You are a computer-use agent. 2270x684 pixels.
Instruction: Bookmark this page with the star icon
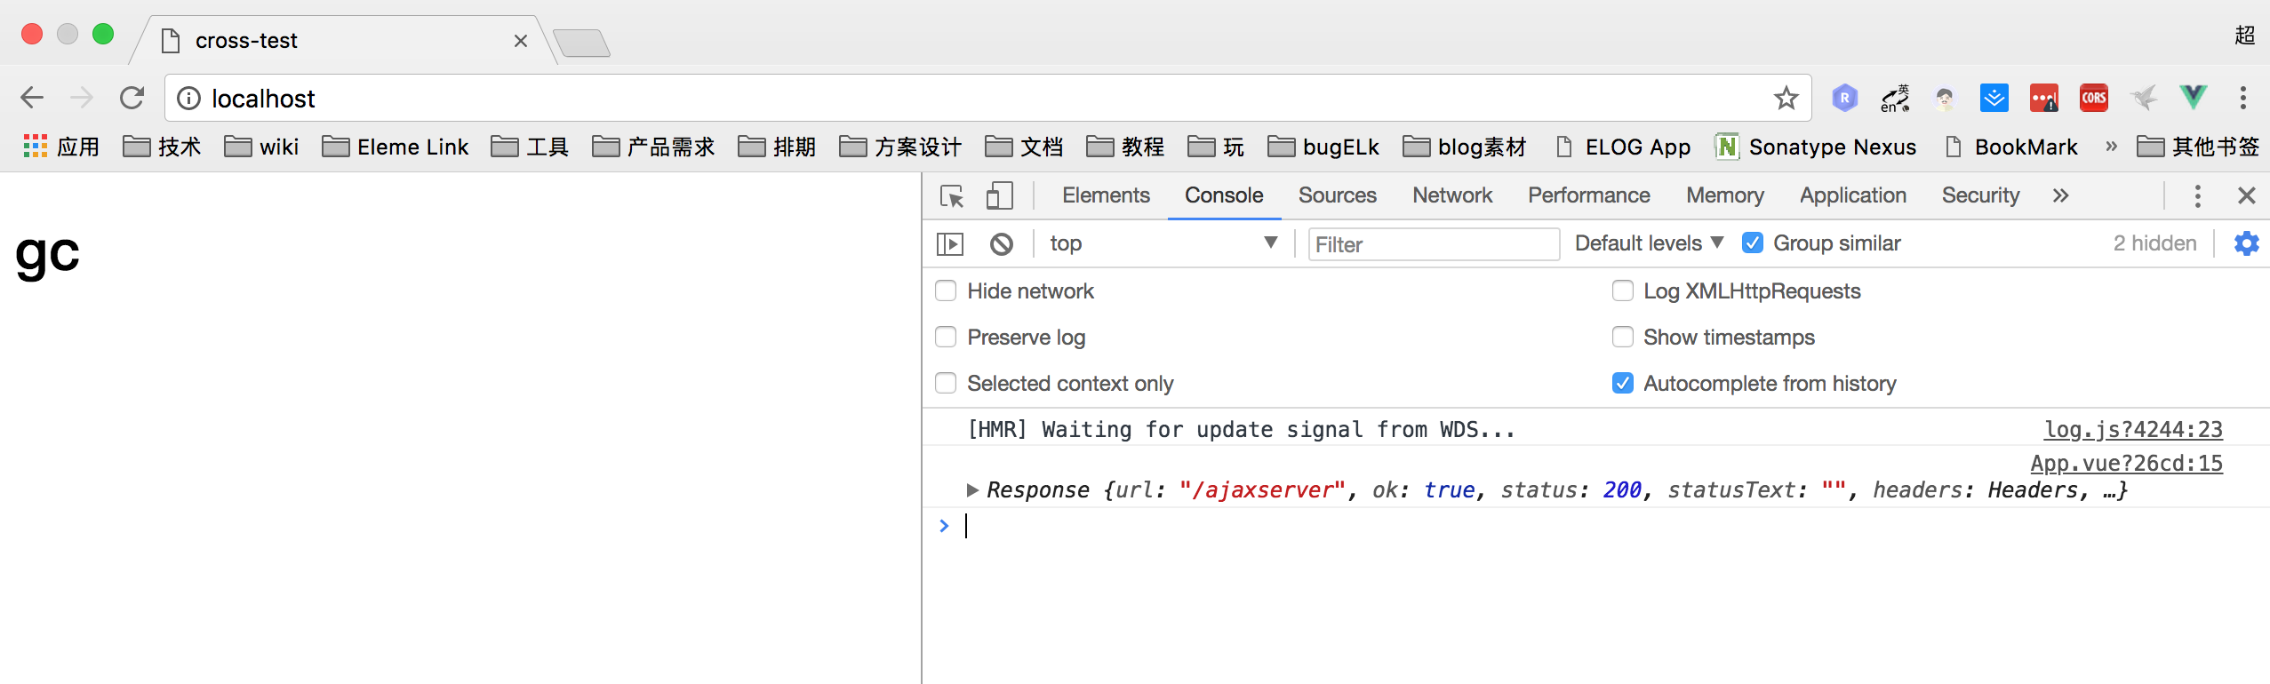(1786, 98)
